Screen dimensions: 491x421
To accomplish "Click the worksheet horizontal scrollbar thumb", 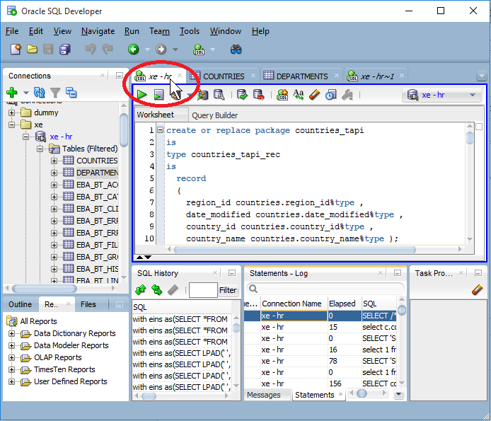I will [x=294, y=250].
